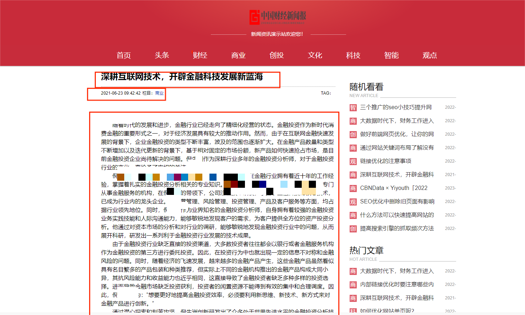Open random article 大数据时代下，财务工作进入
Viewport: 525px width, 315px height.
click(397, 121)
